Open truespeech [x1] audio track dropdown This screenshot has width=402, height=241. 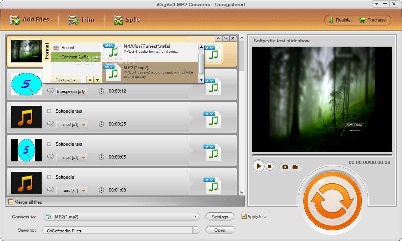[x=71, y=91]
